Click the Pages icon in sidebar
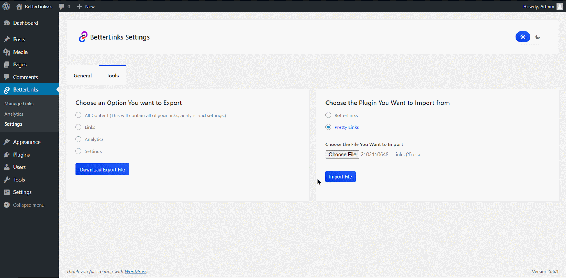566x278 pixels. coord(7,64)
